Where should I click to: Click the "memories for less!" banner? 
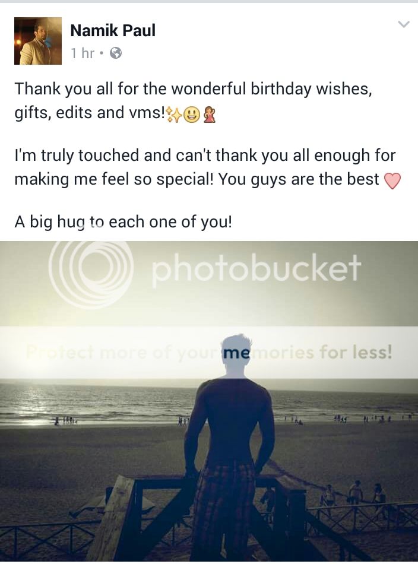(209, 352)
